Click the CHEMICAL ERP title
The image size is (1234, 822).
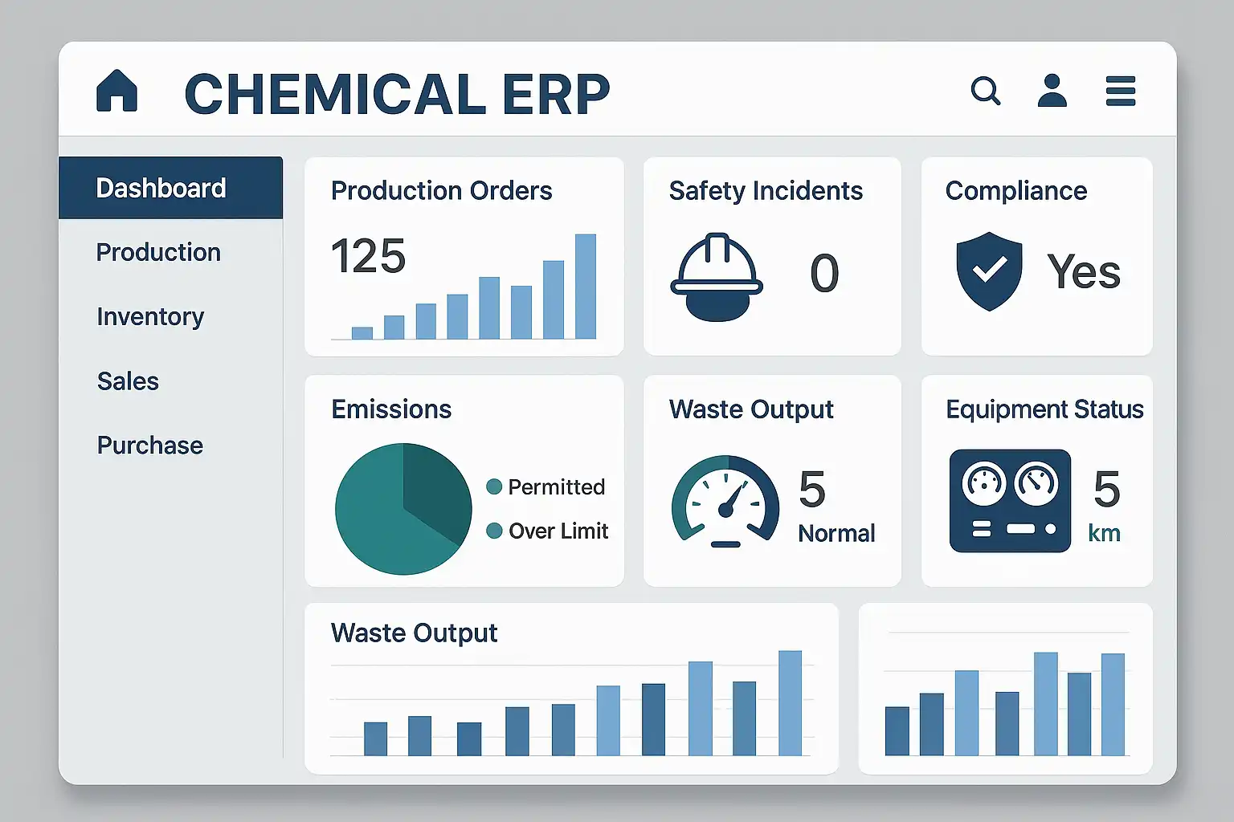click(397, 94)
